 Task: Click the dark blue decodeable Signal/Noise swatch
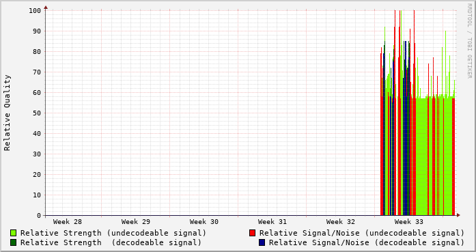262,242
